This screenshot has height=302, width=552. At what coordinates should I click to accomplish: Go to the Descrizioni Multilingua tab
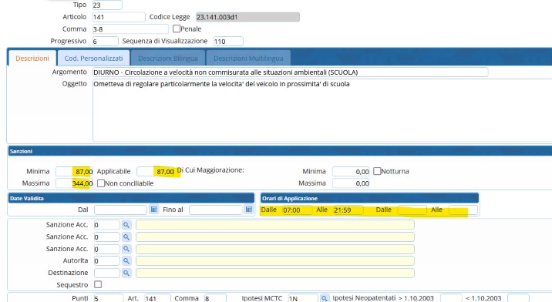[x=248, y=58]
